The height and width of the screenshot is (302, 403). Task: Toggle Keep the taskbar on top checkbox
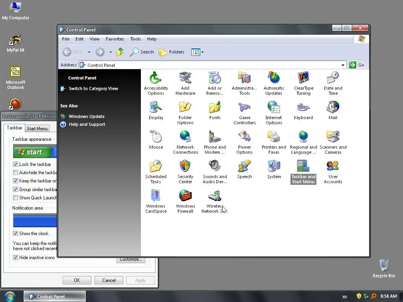(15, 181)
